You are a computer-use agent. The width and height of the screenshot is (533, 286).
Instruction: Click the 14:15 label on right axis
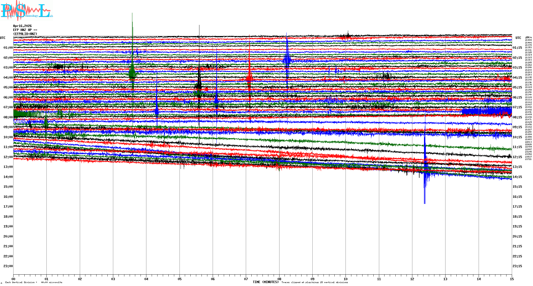517,177
